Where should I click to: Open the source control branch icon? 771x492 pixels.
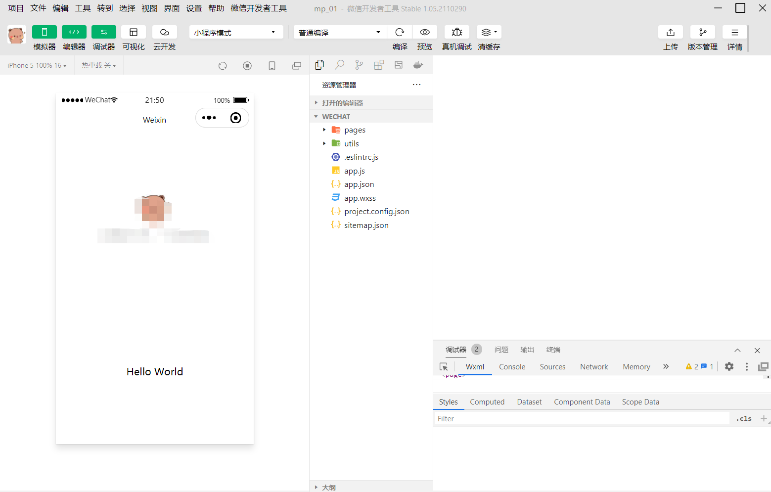pos(359,65)
